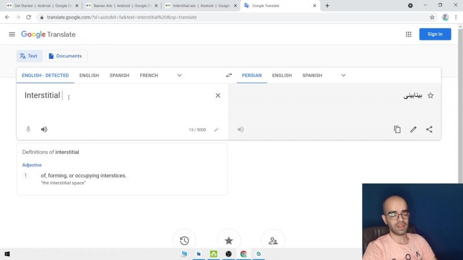Image resolution: width=463 pixels, height=260 pixels.
Task: Open the Windows Start menu
Action: pyautogui.click(x=8, y=254)
